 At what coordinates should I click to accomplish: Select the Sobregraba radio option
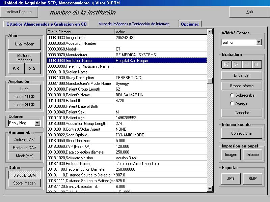coord(232,95)
